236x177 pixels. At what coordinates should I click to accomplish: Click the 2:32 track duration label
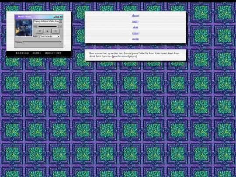click(x=60, y=27)
